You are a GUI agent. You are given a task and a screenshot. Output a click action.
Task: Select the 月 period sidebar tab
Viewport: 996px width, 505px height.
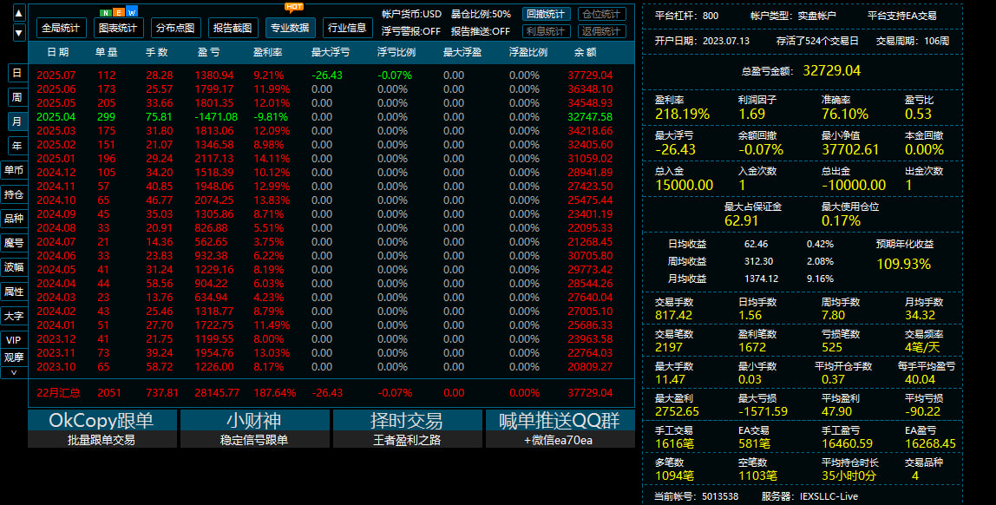tap(17, 121)
